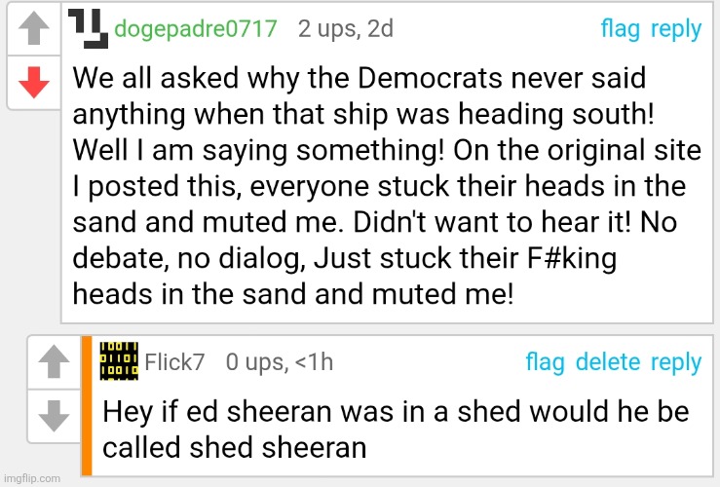This screenshot has width=720, height=487.
Task: Delete the Flick7 comment
Action: tap(608, 363)
